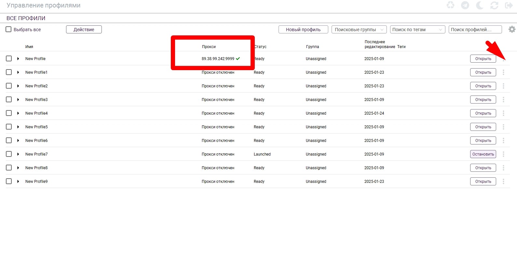The image size is (517, 265).
Task: Click 'Ready' status of New Profile6
Action: pos(259,141)
